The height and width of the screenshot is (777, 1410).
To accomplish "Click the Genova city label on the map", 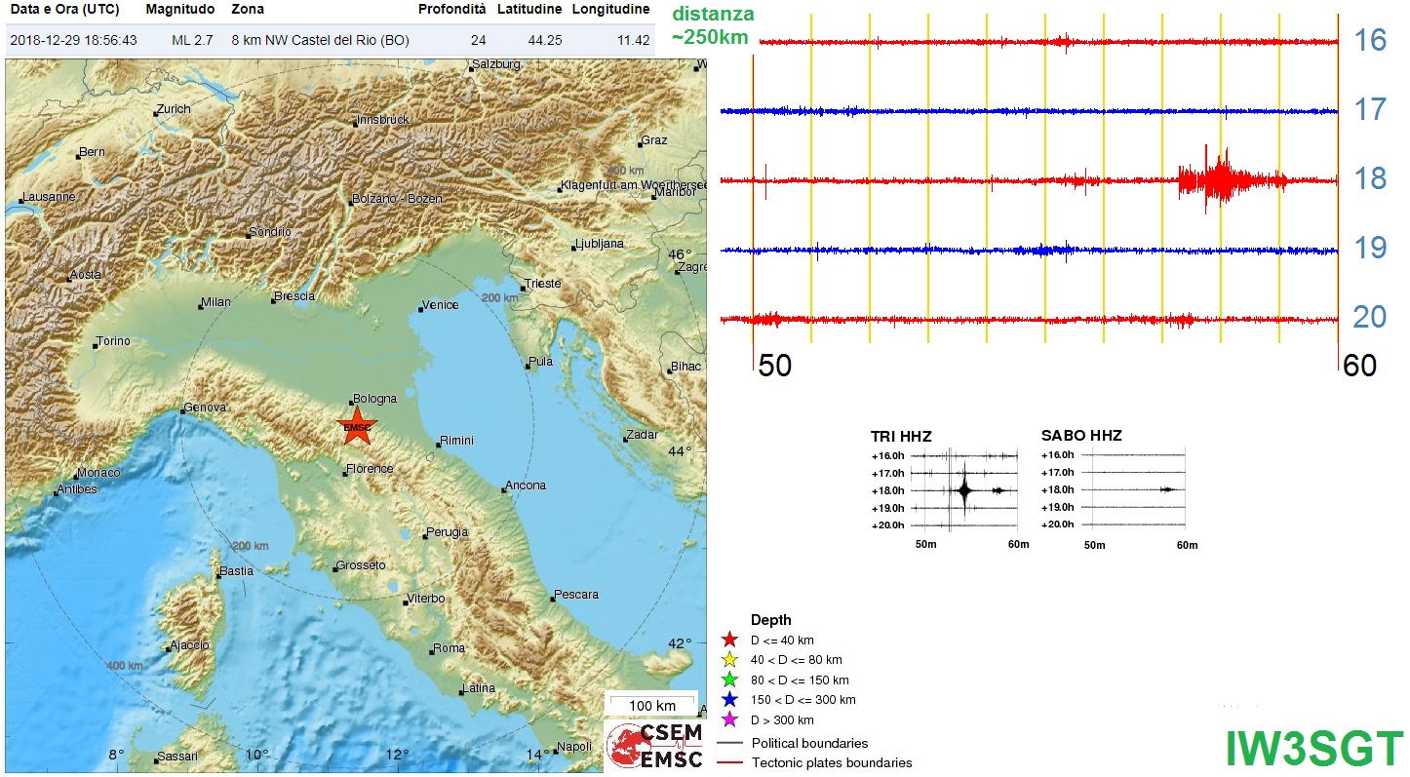I will (x=205, y=408).
